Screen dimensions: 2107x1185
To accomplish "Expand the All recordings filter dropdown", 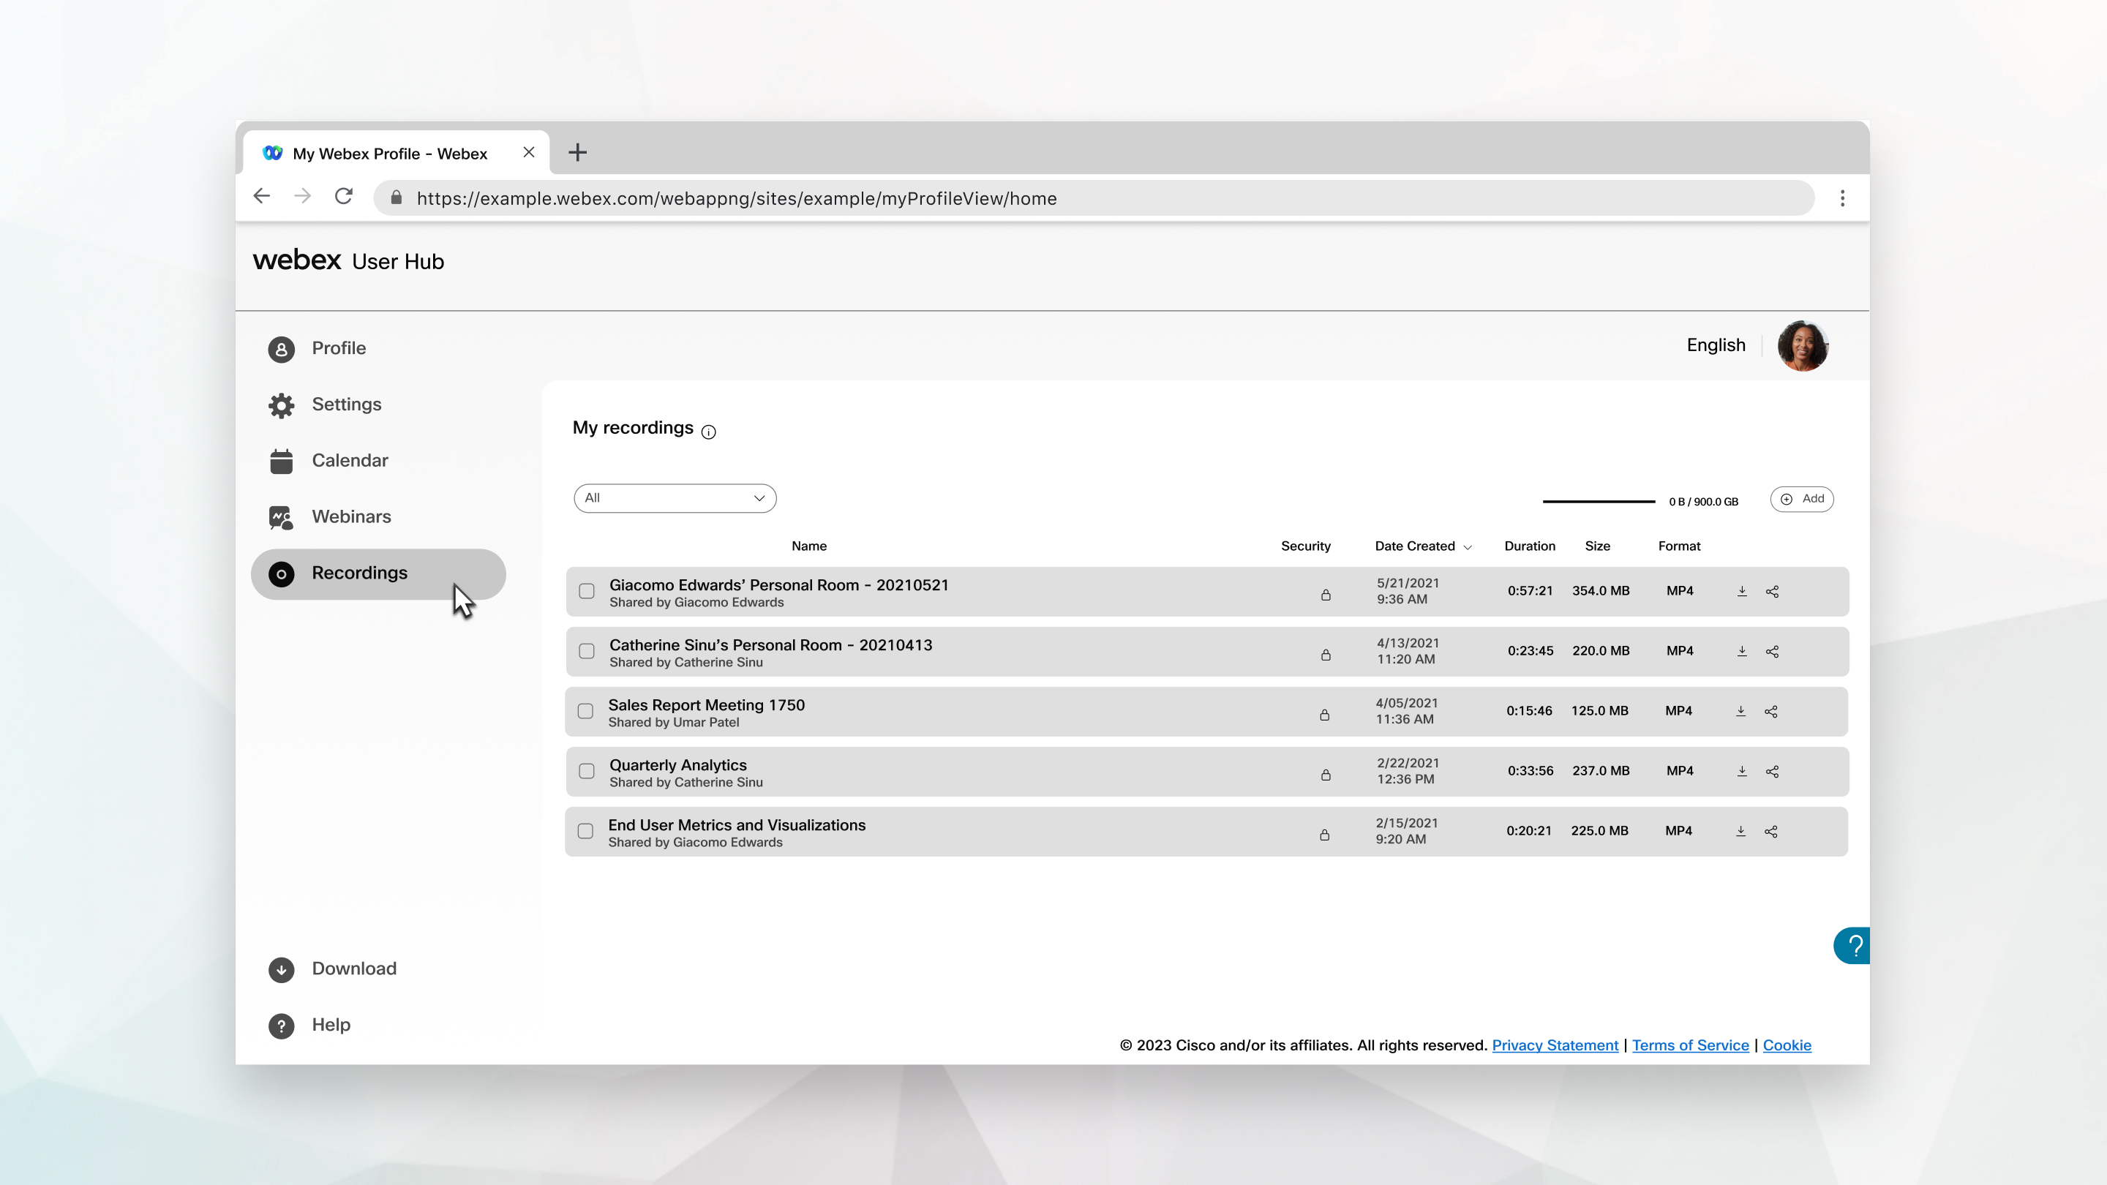I will (675, 497).
